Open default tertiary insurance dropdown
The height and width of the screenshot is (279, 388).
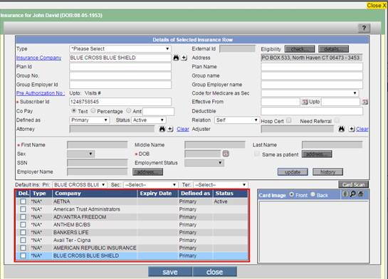221,185
